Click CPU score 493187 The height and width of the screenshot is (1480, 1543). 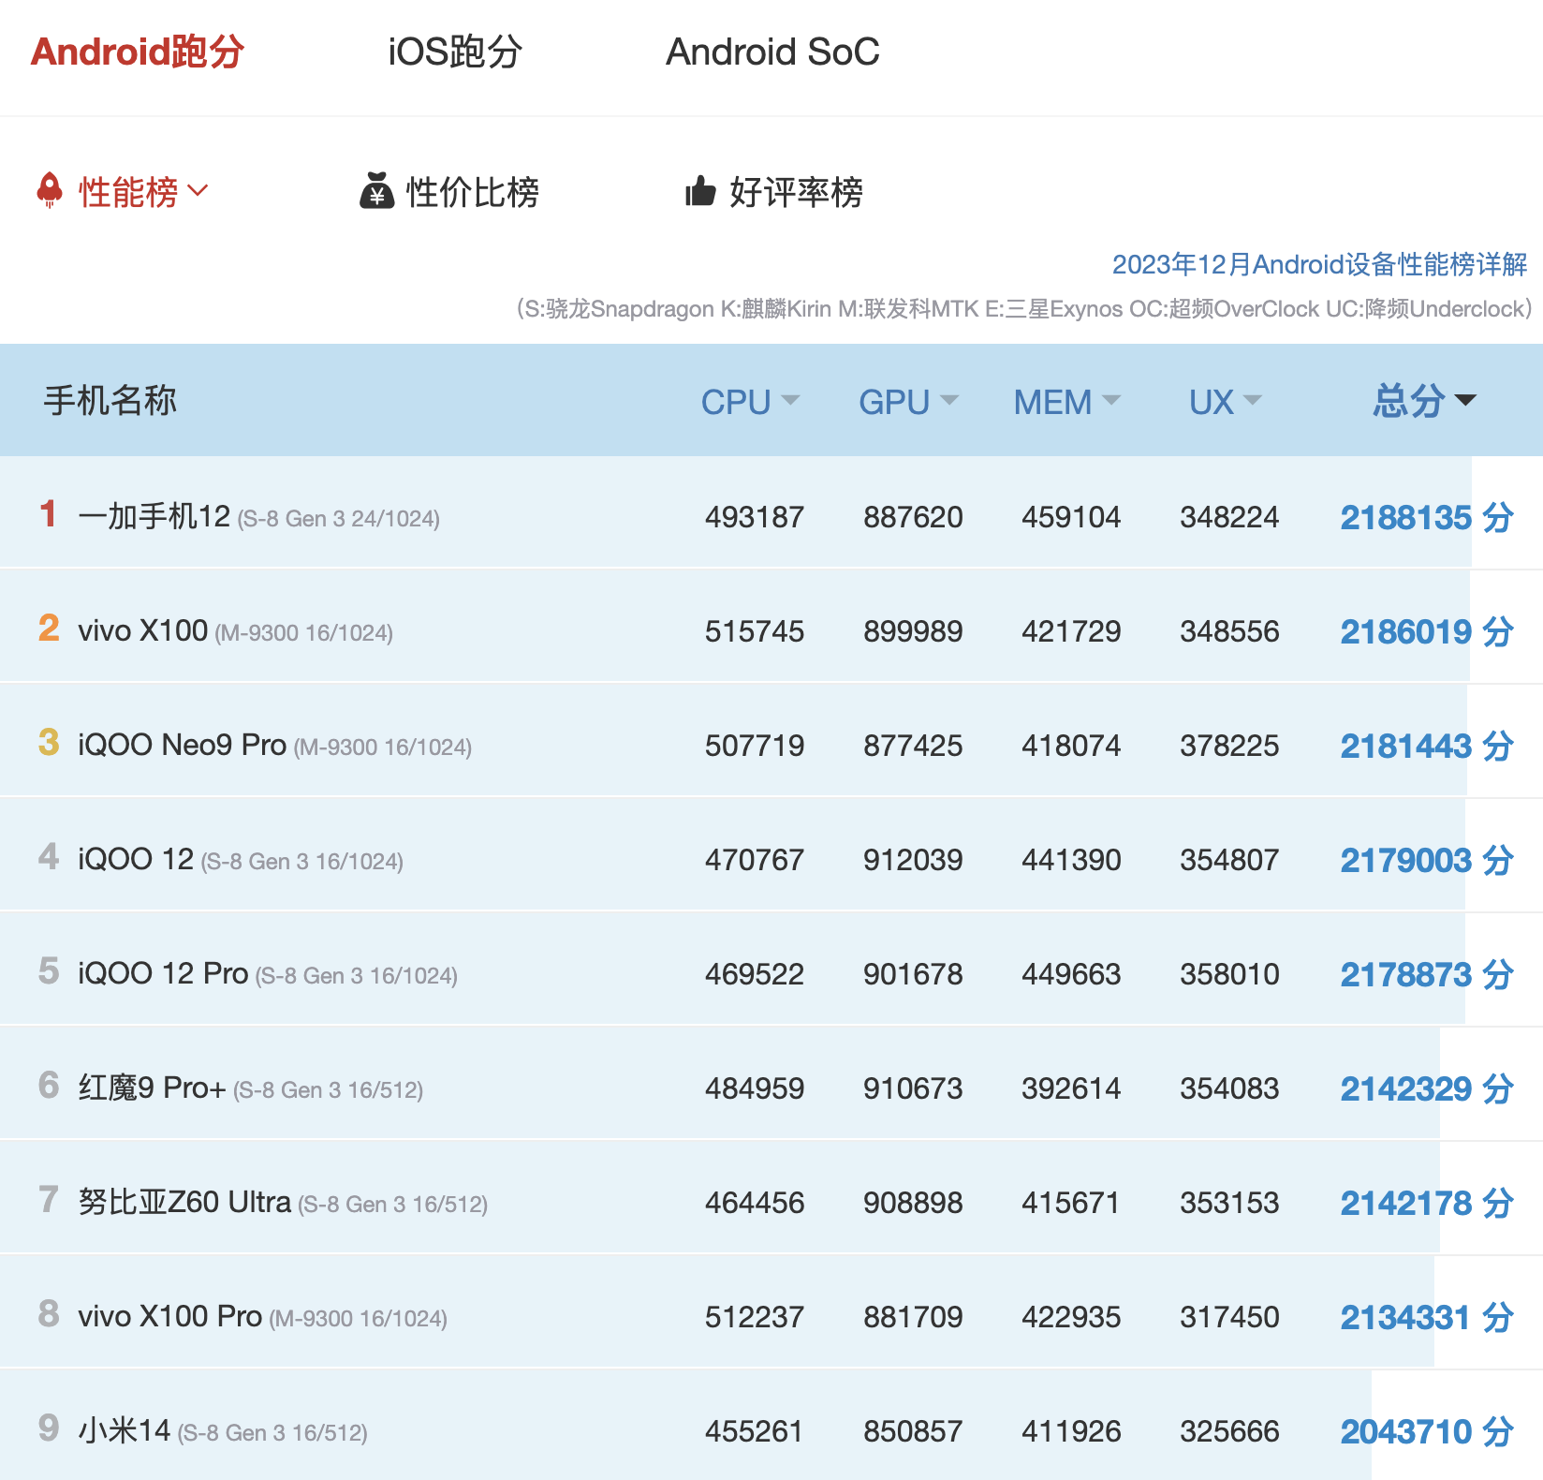(755, 517)
